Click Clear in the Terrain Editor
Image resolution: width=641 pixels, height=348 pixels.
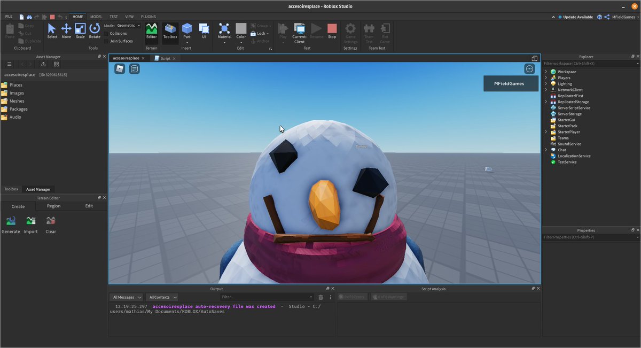point(51,225)
